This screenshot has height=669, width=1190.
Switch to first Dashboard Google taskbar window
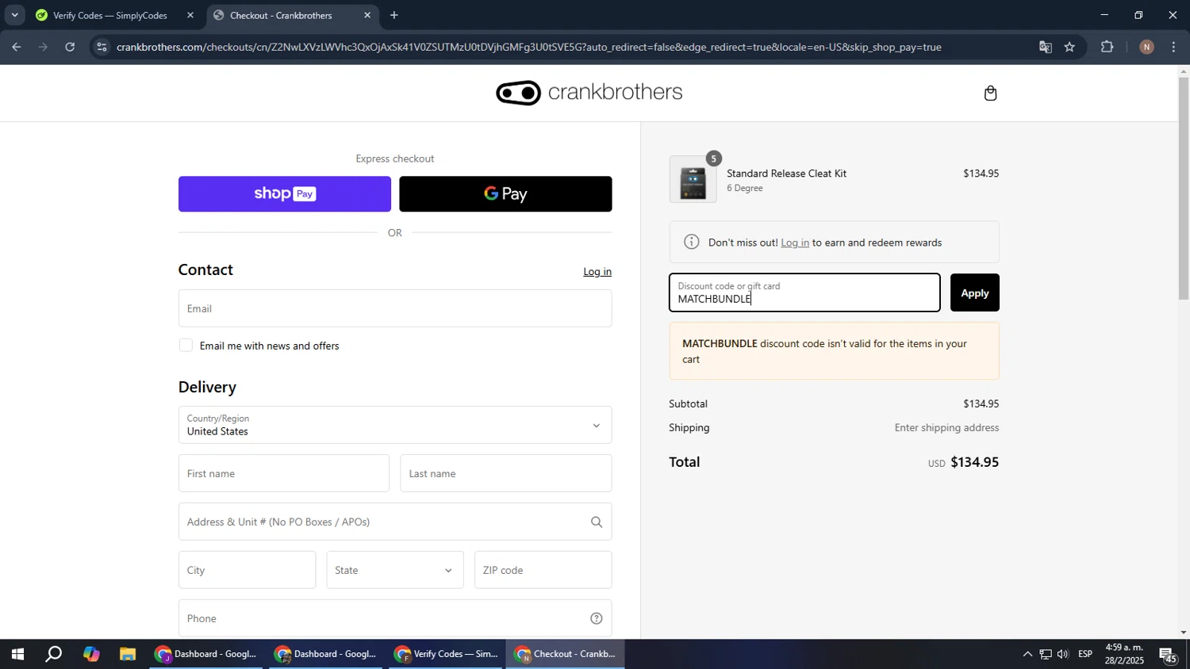click(x=206, y=654)
